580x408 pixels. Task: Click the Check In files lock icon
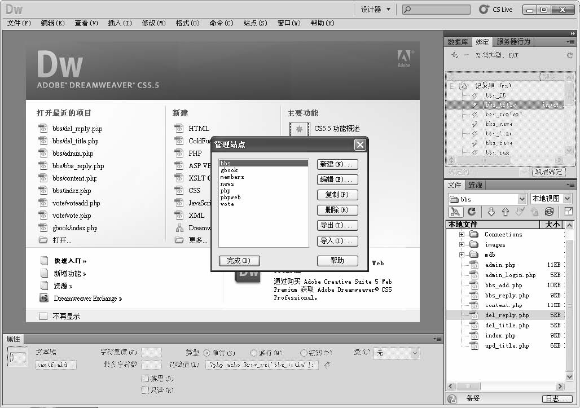click(534, 212)
